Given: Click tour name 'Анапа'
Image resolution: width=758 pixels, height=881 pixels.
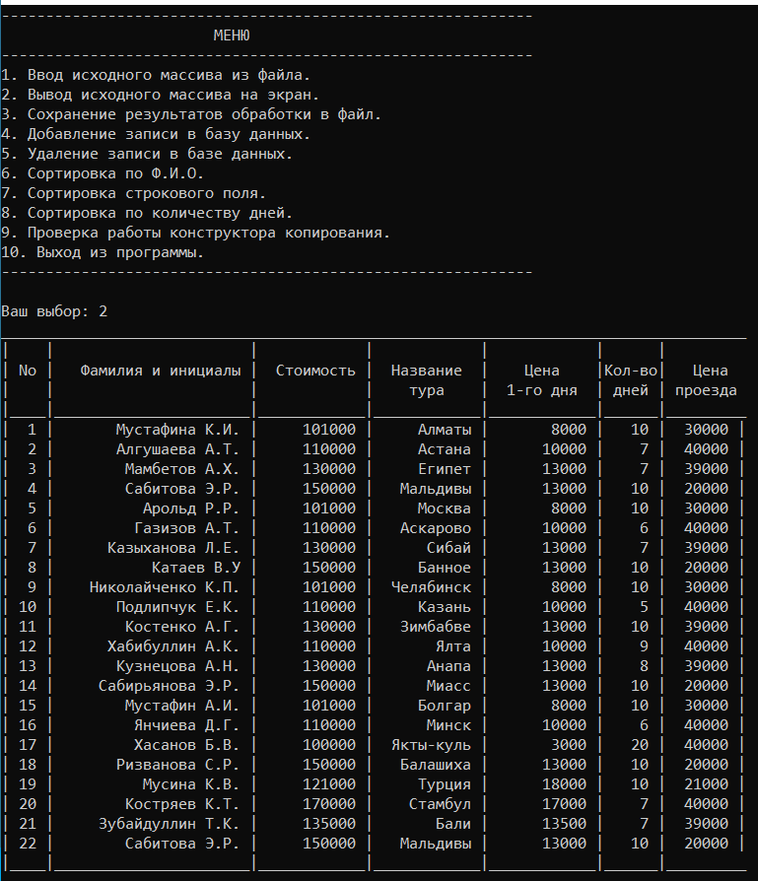Looking at the screenshot, I should point(448,666).
